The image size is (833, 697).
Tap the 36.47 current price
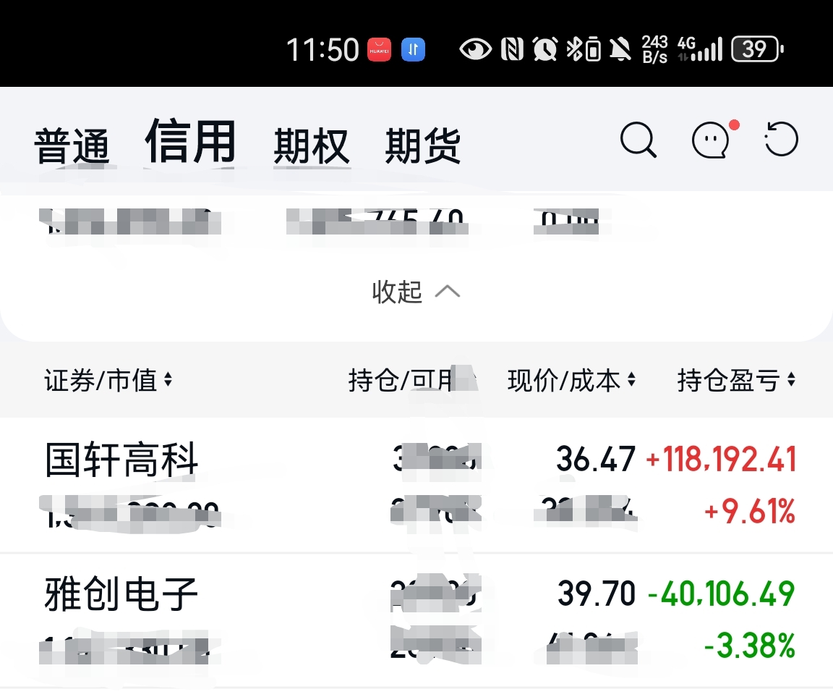[596, 459]
